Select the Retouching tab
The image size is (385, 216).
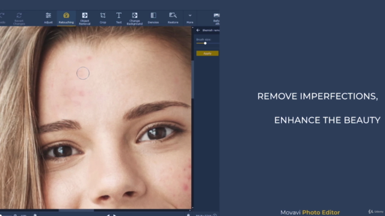coord(66,18)
